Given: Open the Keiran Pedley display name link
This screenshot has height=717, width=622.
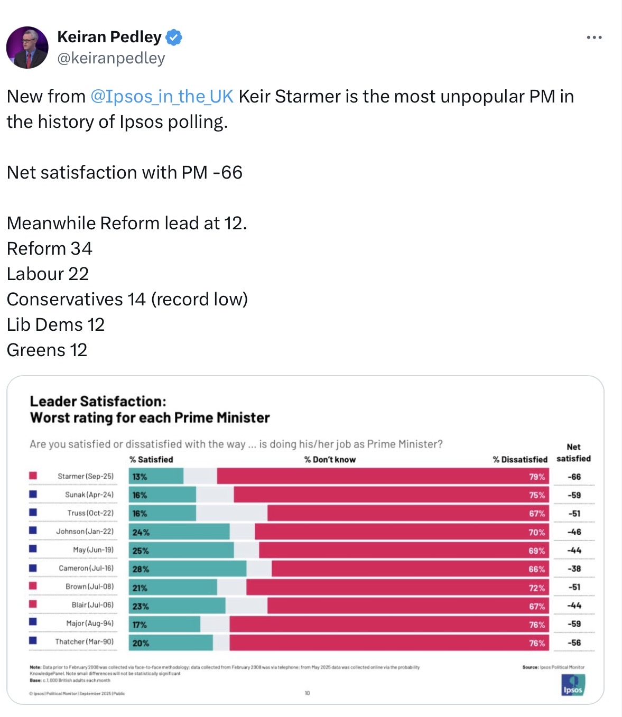Looking at the screenshot, I should [x=109, y=37].
